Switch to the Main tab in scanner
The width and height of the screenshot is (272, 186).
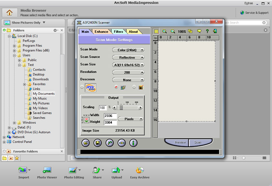tap(85, 32)
